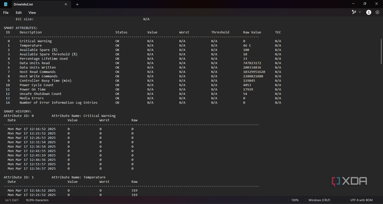
Task: Open the account profile icon
Action: click(369, 12)
